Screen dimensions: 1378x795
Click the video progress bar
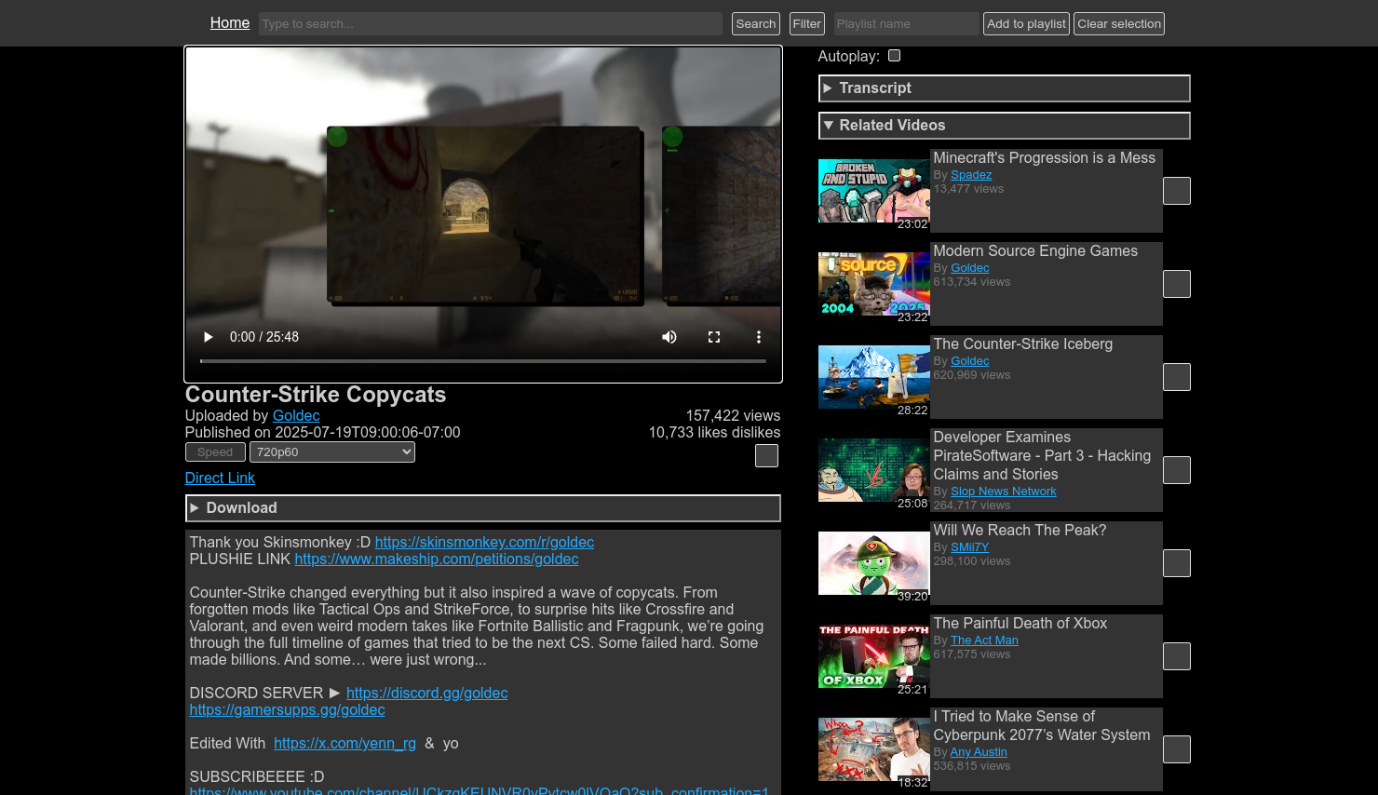point(483,361)
